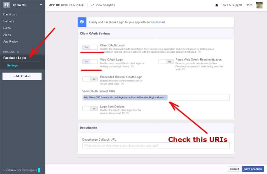Open the Quickstart link
Viewport: 267px width, 174px height.
click(158, 22)
